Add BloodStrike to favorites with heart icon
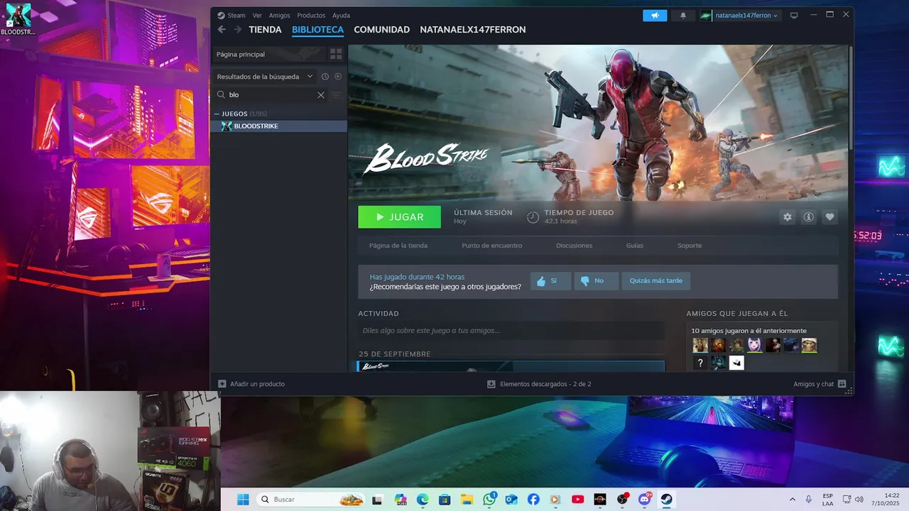The height and width of the screenshot is (511, 909). [829, 217]
